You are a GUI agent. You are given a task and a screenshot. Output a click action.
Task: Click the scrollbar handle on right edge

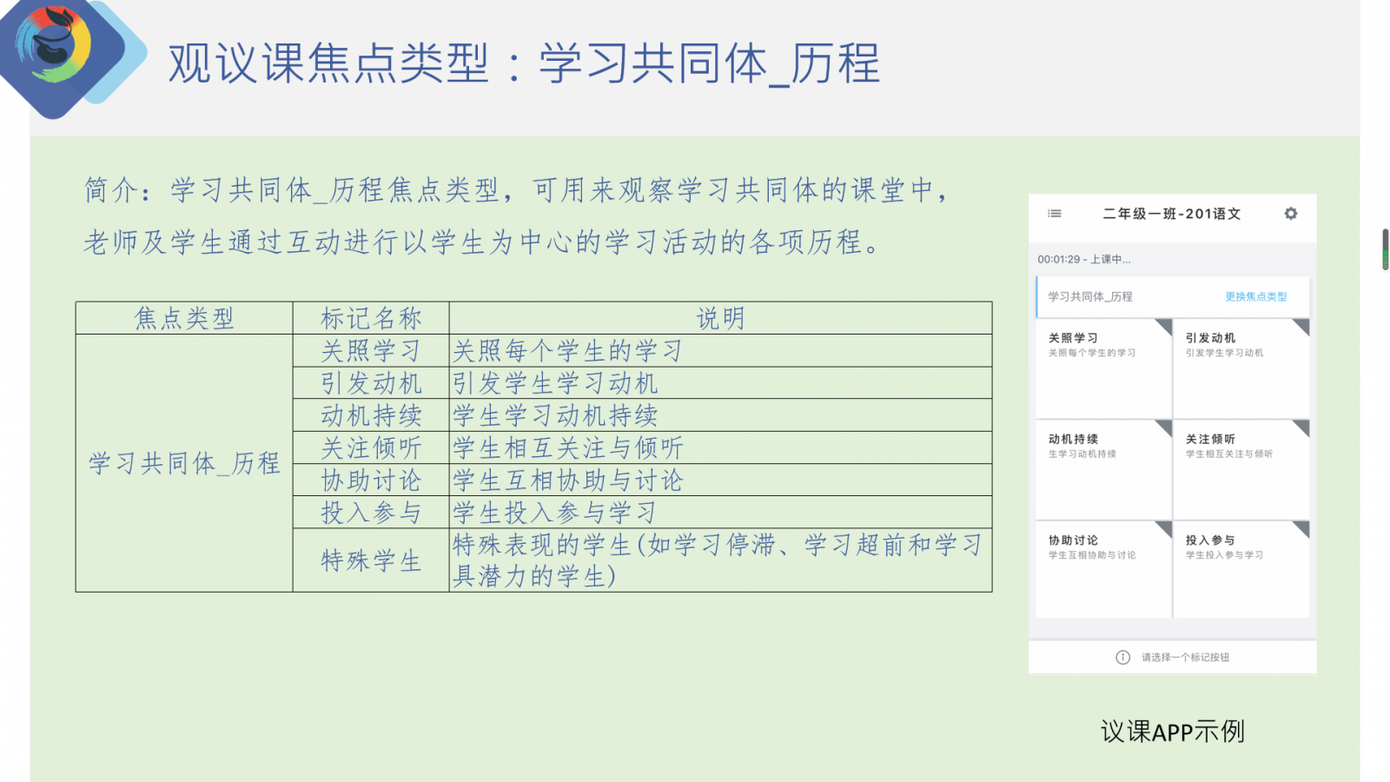(x=1386, y=249)
